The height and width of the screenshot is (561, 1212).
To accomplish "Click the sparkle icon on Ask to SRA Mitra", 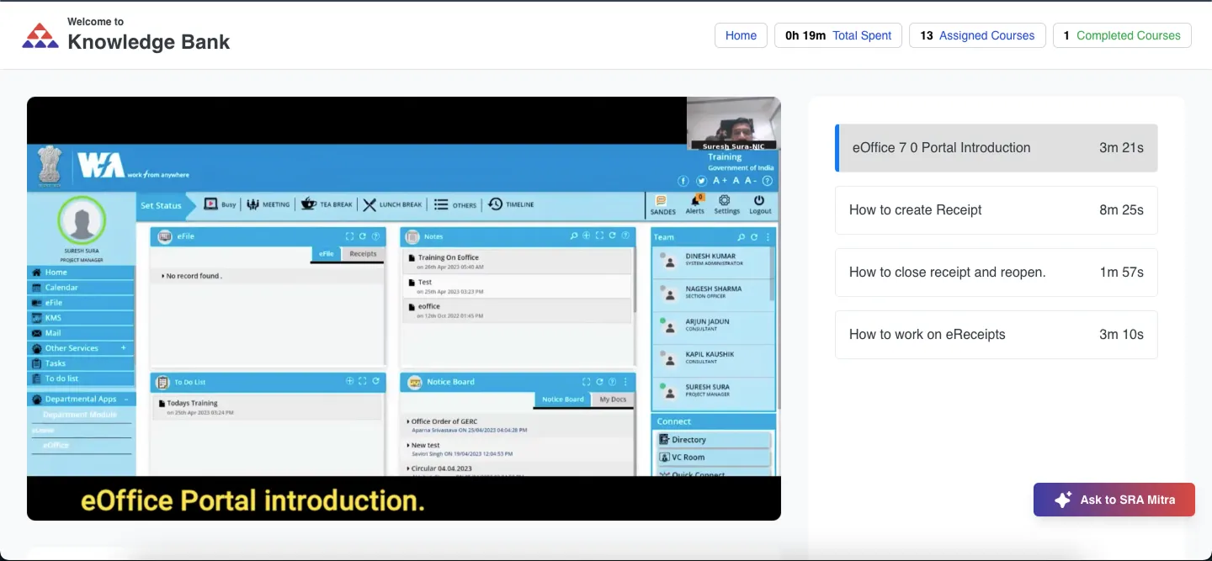I will pyautogui.click(x=1062, y=500).
